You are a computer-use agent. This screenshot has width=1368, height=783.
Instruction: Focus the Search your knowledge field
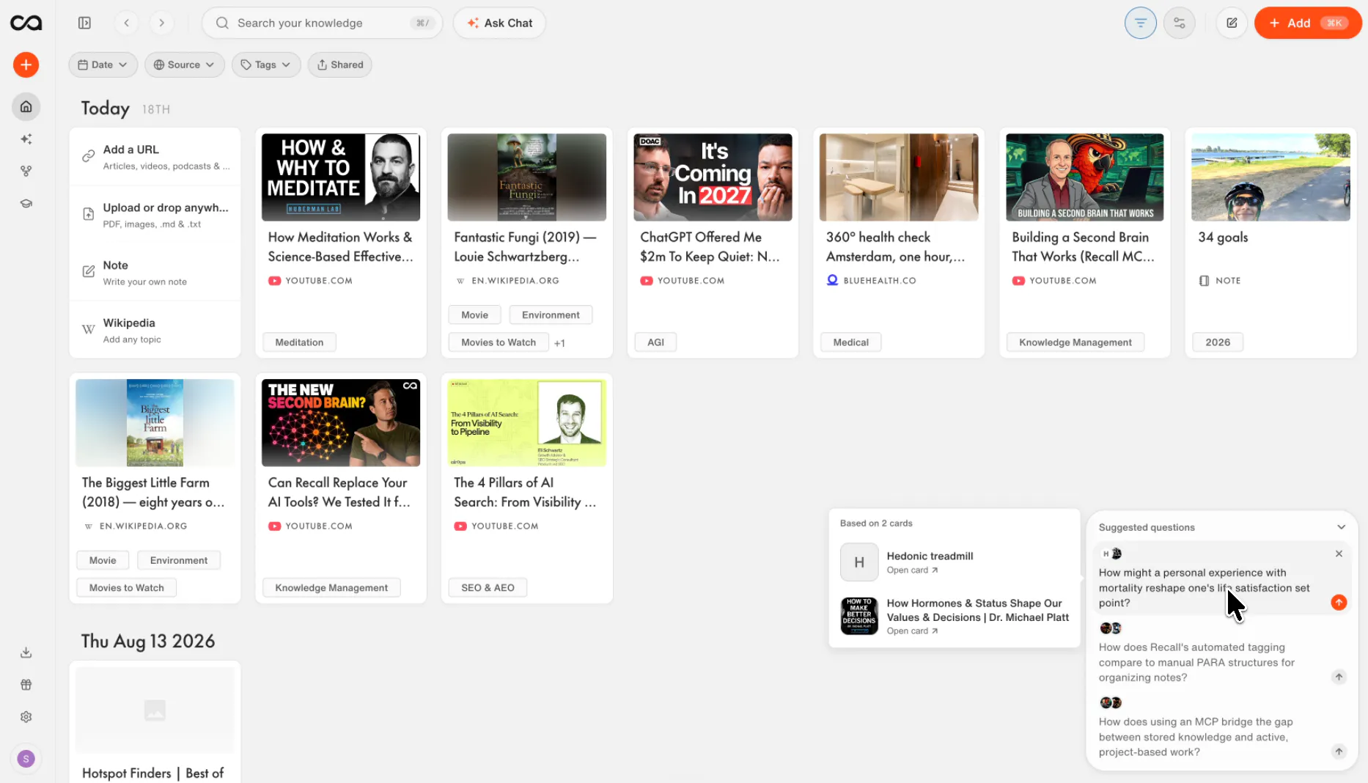tap(323, 23)
